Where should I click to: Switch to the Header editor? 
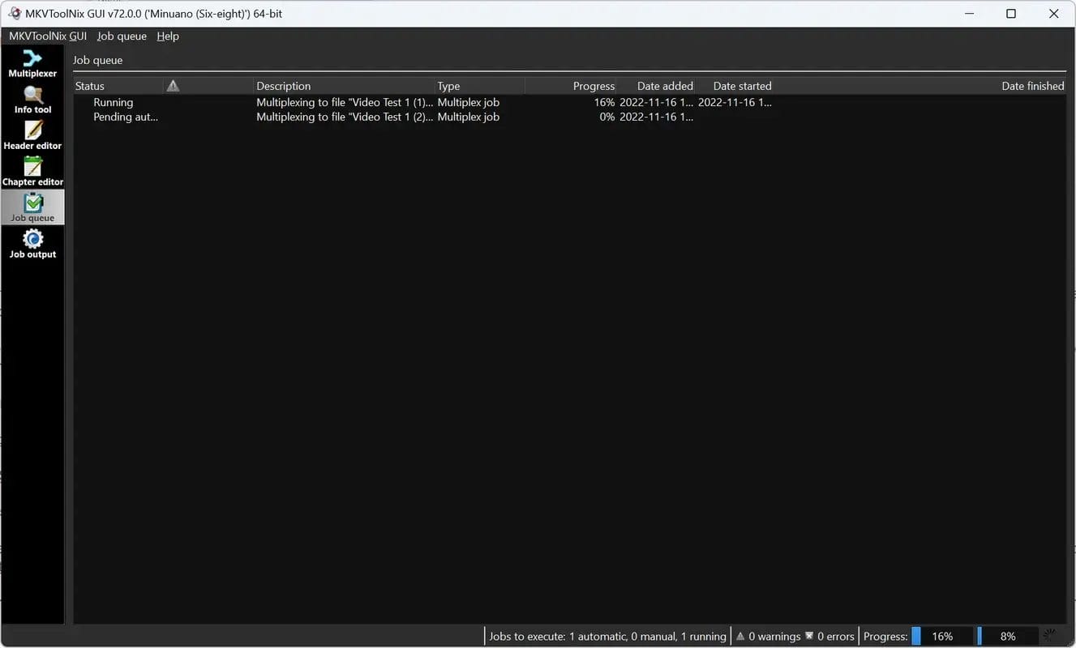(32, 135)
